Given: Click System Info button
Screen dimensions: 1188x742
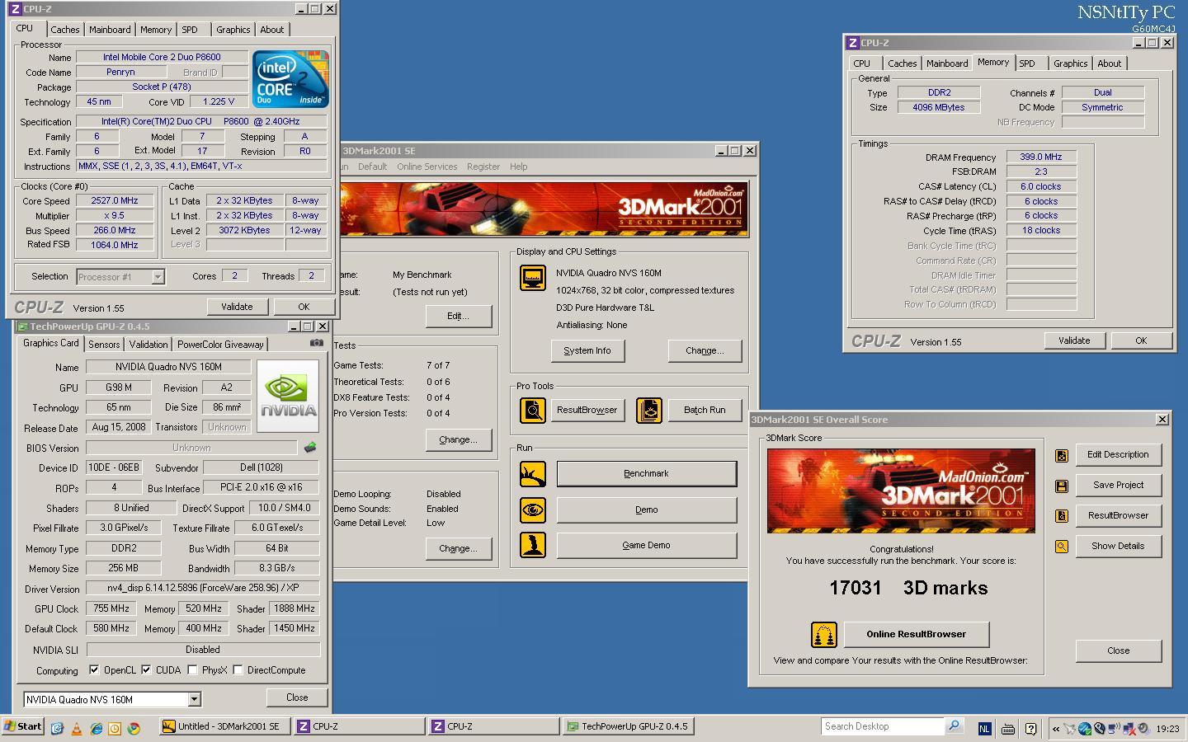Looking at the screenshot, I should (x=587, y=351).
